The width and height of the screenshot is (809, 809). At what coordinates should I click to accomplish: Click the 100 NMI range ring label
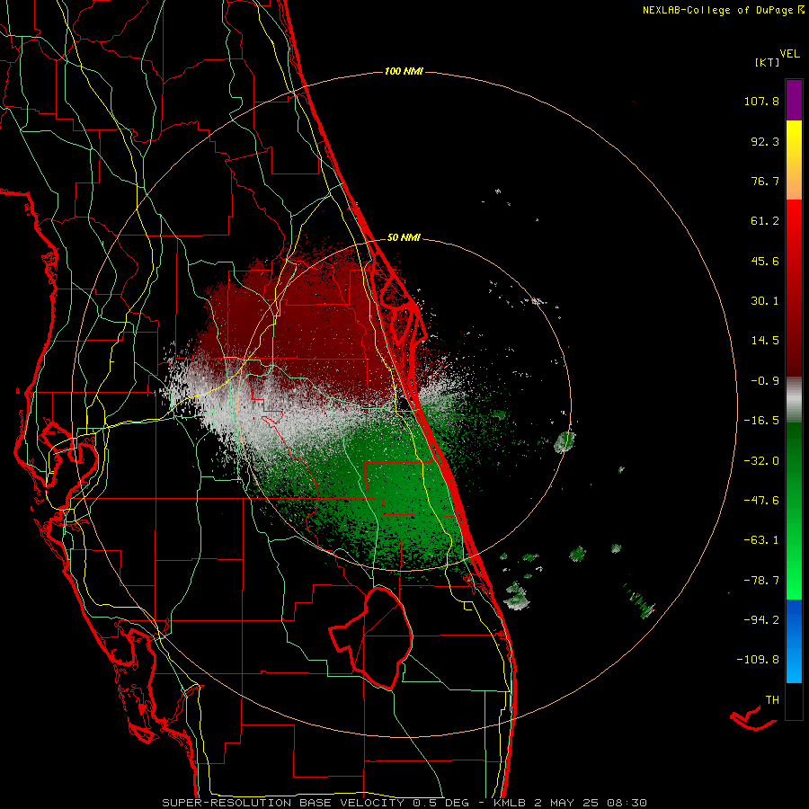click(404, 71)
